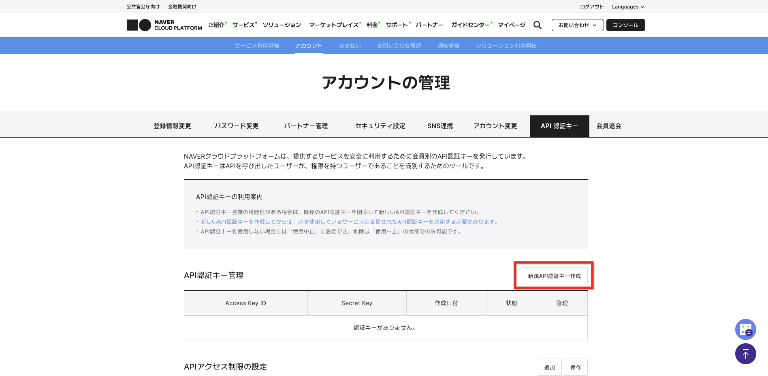Switch to the 会員退会 tab
The height and width of the screenshot is (376, 768).
click(609, 126)
